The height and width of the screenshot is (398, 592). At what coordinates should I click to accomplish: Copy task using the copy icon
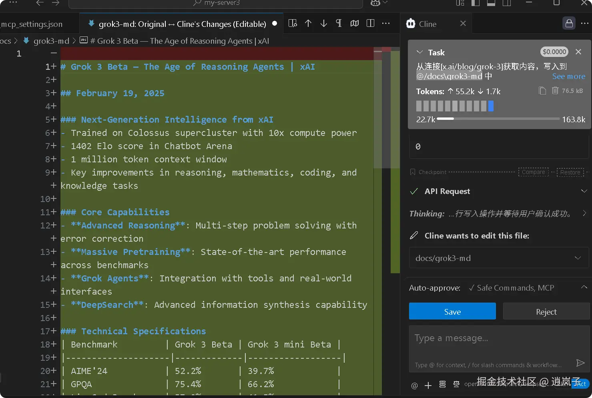click(542, 91)
